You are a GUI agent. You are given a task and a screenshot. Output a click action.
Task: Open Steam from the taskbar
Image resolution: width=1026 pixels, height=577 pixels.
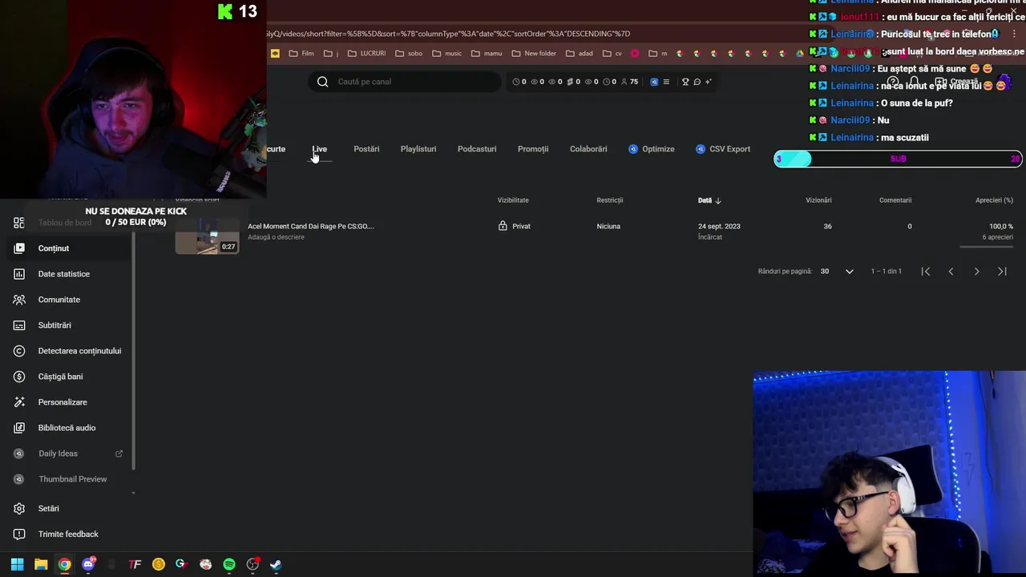coord(276,564)
